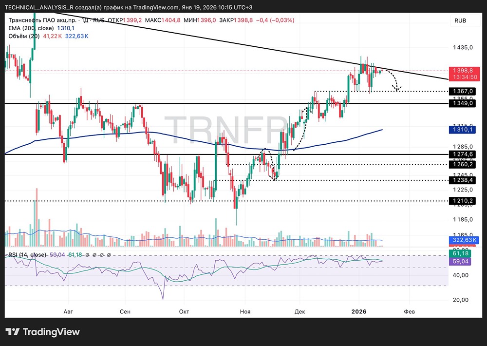Click the 40,00 RSI scale tick

[461, 275]
